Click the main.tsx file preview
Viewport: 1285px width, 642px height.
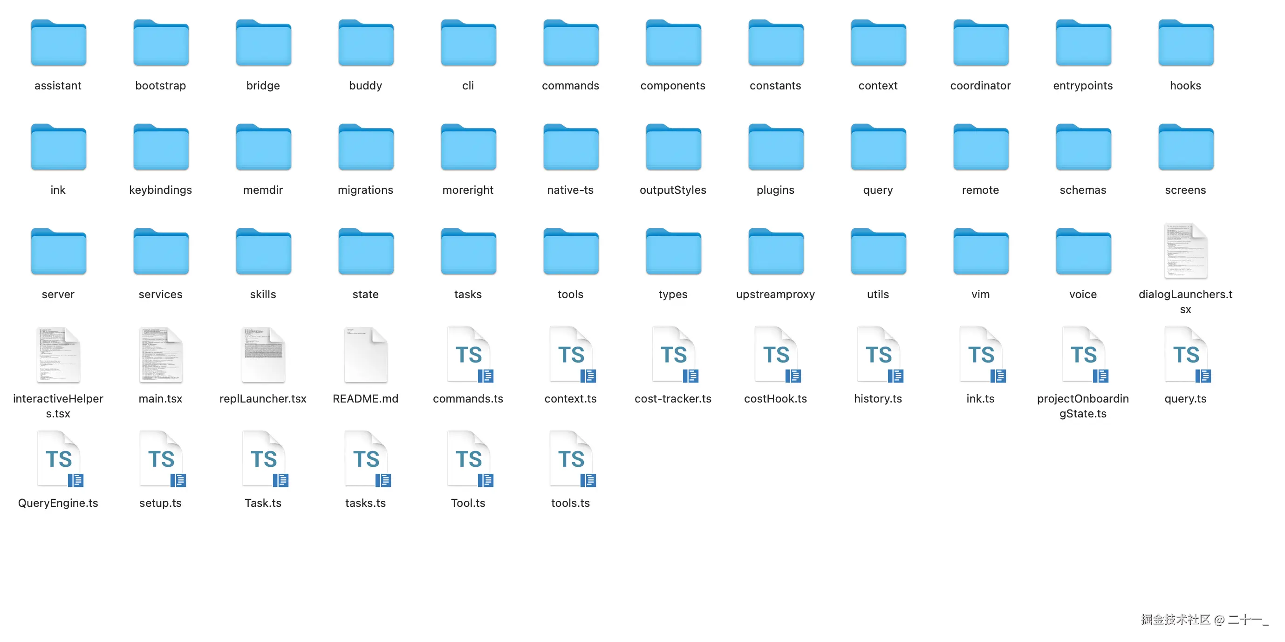(x=161, y=355)
